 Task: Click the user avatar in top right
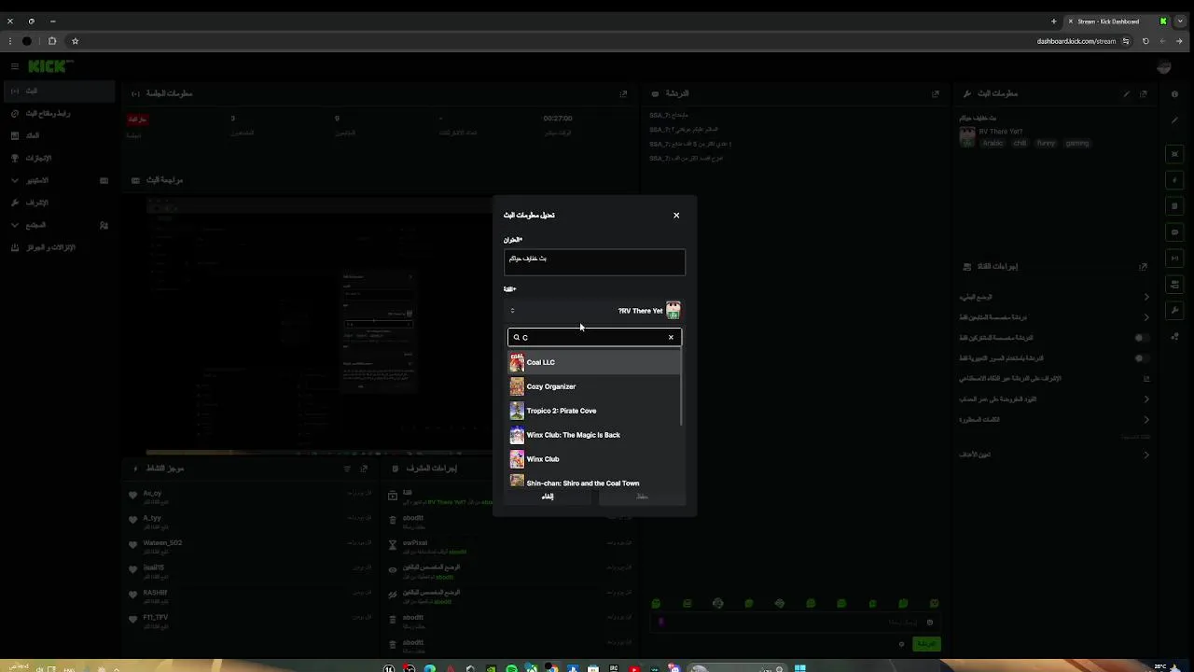coord(1163,66)
